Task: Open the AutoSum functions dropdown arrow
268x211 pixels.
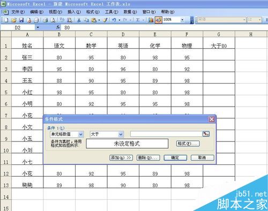Action: (143, 20)
